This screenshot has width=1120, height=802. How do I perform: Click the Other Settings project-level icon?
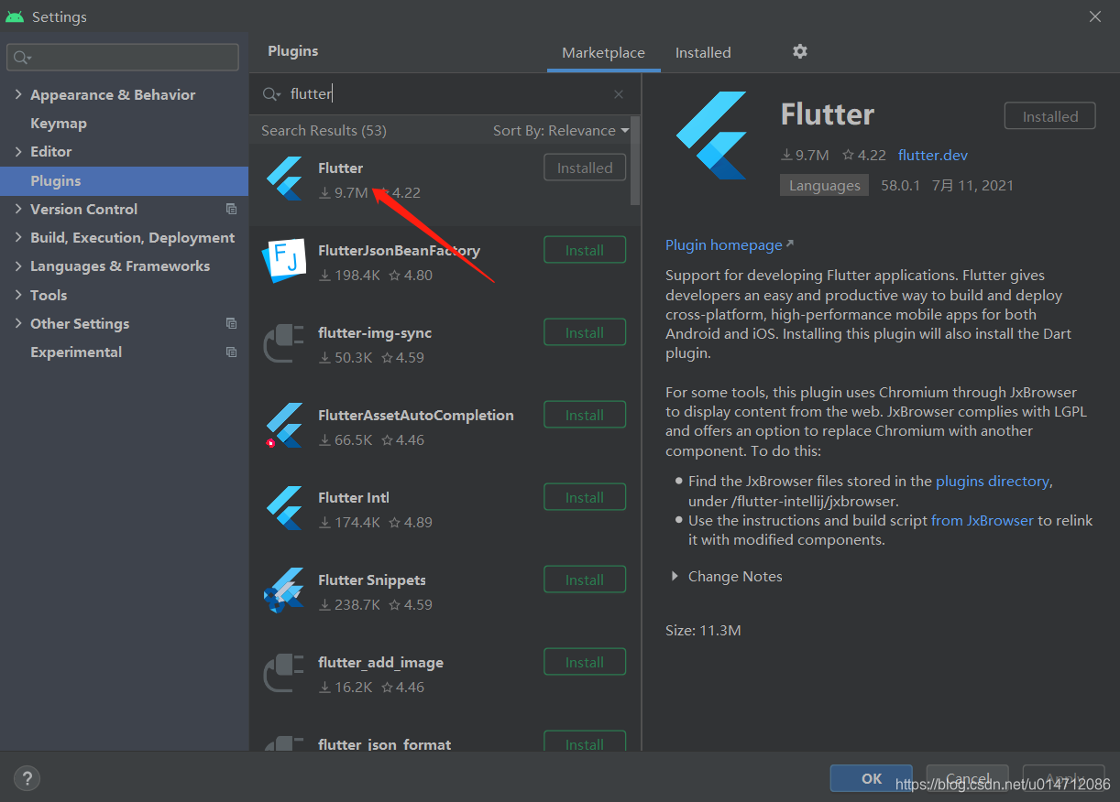(x=231, y=323)
